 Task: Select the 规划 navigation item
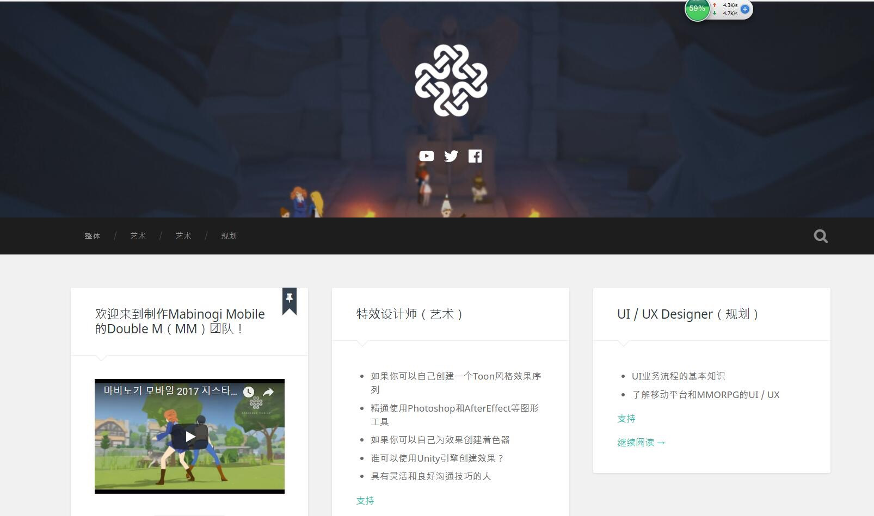click(229, 236)
